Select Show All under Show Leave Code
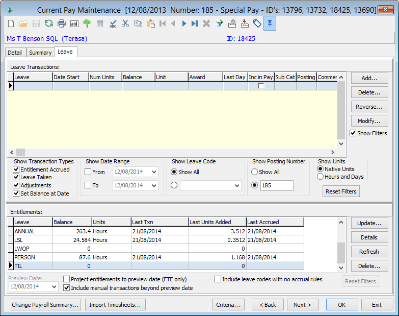This screenshot has width=399, height=316. (174, 172)
